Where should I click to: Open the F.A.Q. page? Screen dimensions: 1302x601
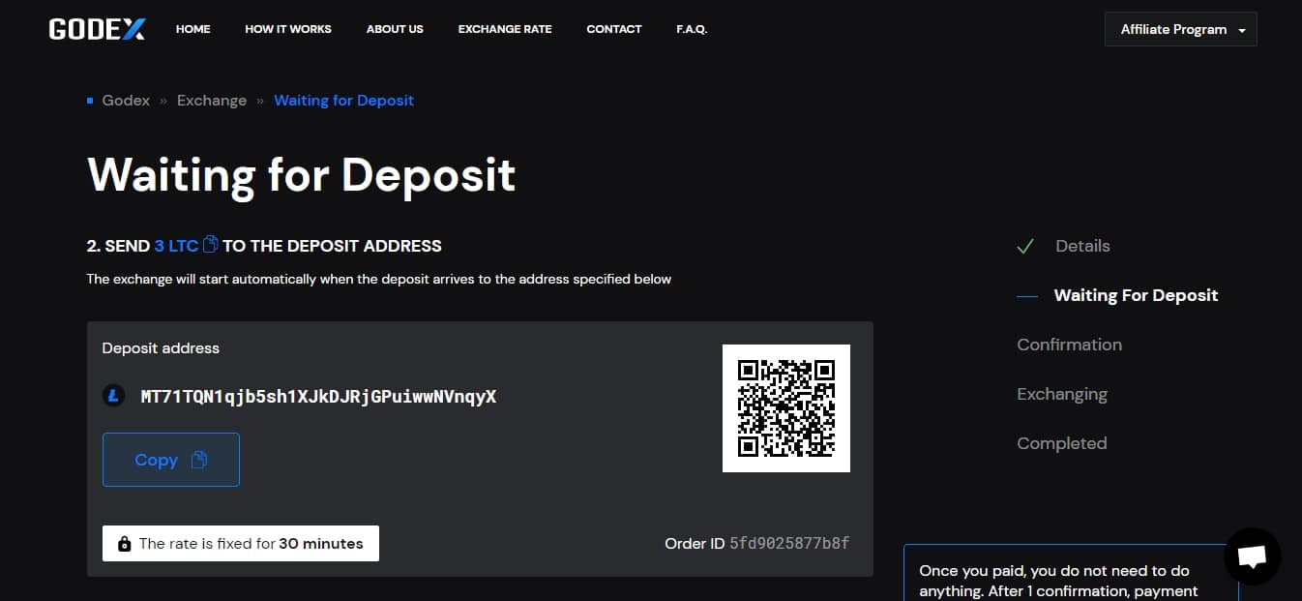click(x=692, y=29)
